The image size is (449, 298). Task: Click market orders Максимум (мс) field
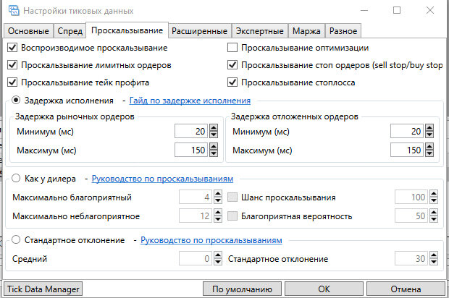[191, 150]
